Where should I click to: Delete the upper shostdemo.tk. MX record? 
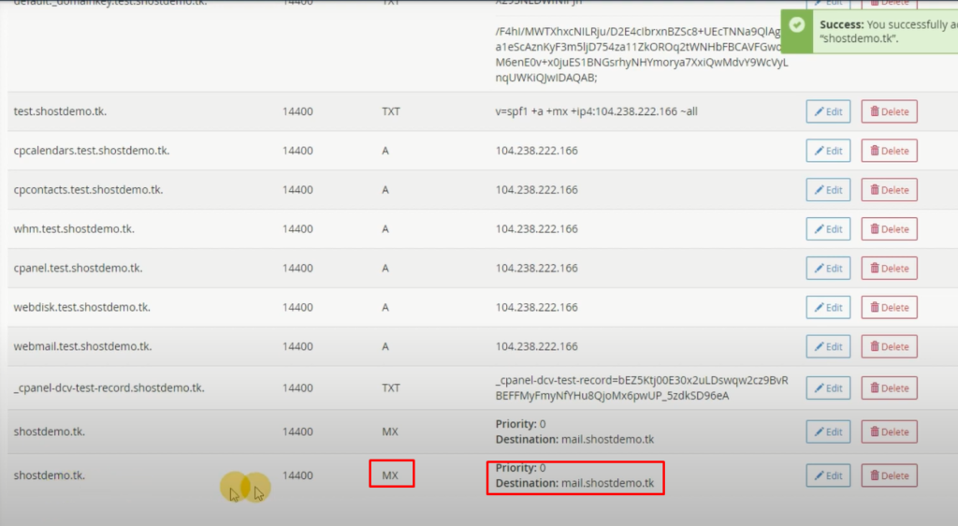coord(889,431)
